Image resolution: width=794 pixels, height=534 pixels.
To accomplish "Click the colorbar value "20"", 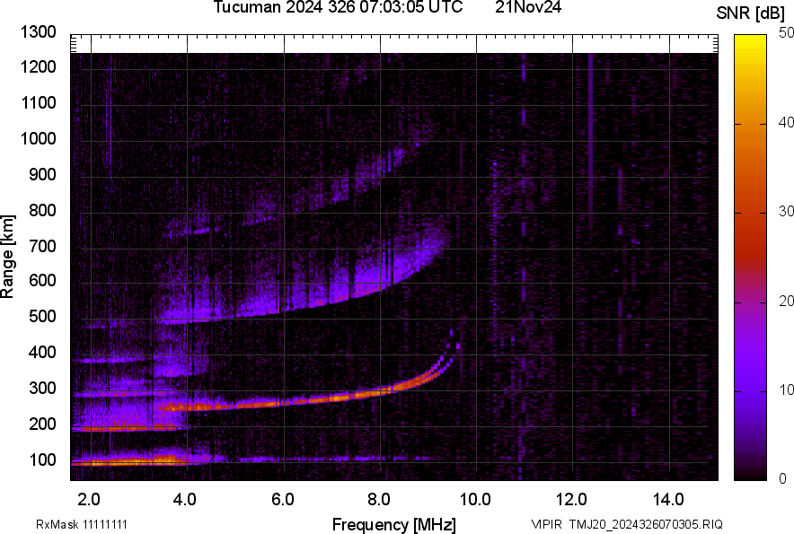I will (x=787, y=302).
